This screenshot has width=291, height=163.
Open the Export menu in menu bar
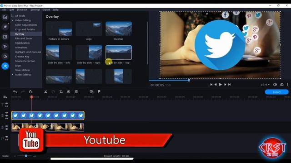(46, 10)
